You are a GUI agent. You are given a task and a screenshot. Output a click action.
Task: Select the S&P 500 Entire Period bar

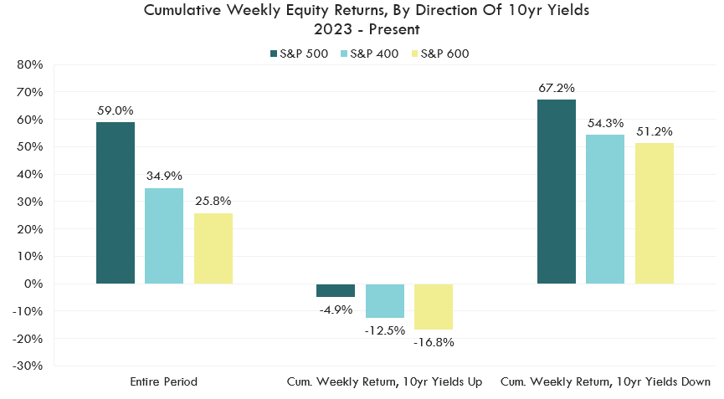click(116, 203)
